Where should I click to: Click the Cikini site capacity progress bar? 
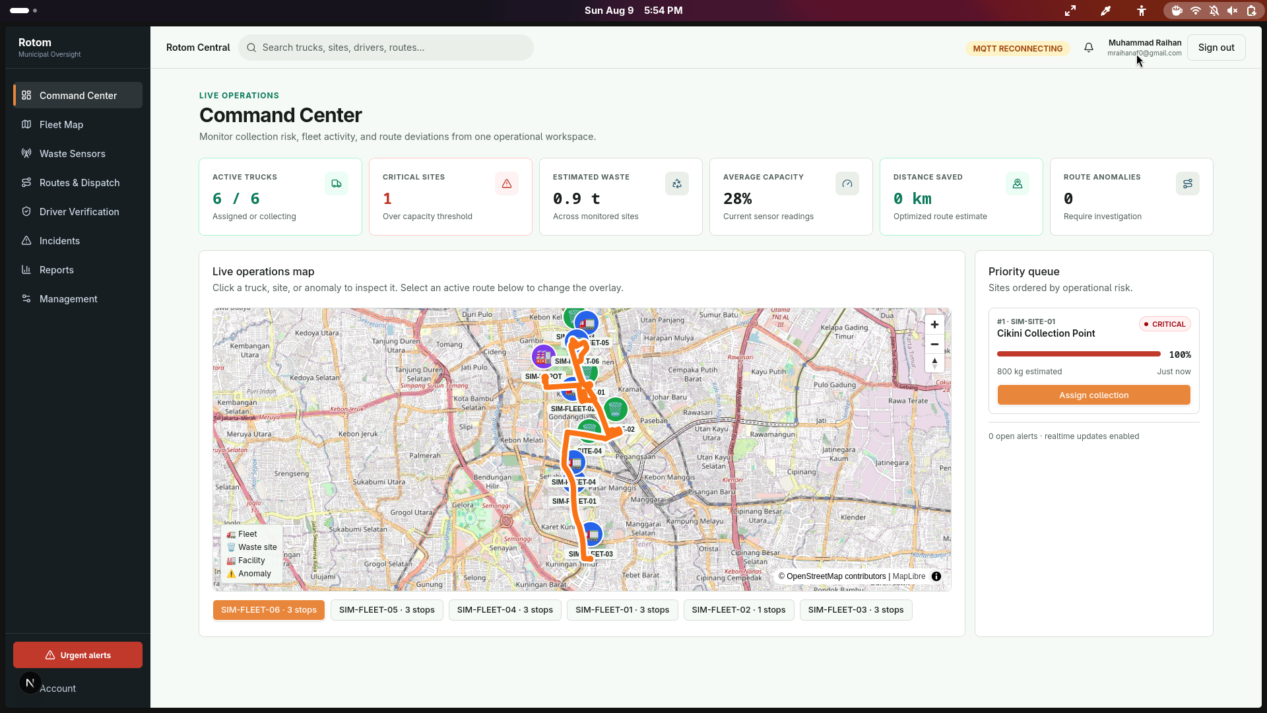click(x=1079, y=355)
